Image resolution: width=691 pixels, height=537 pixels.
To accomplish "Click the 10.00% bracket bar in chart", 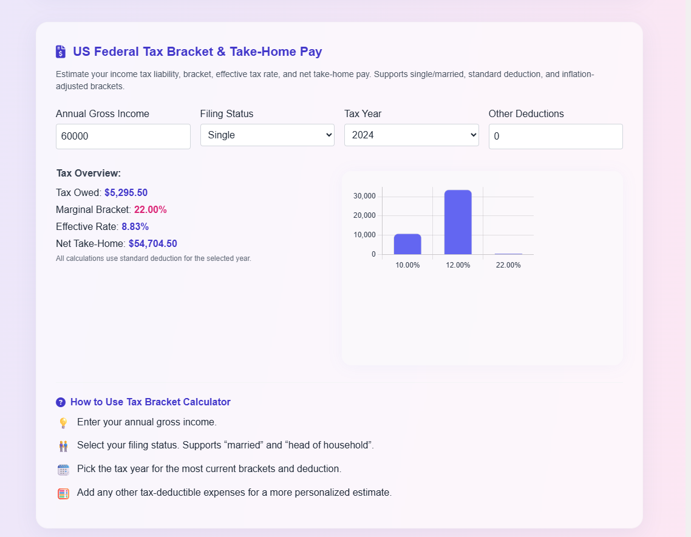I will point(407,244).
